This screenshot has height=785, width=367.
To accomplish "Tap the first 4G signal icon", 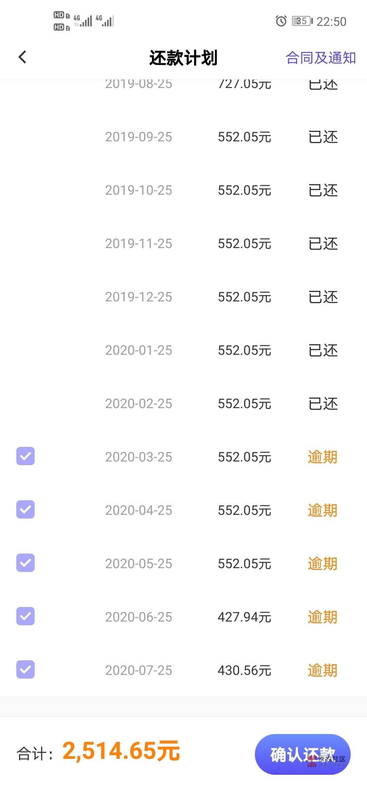I will (x=83, y=21).
